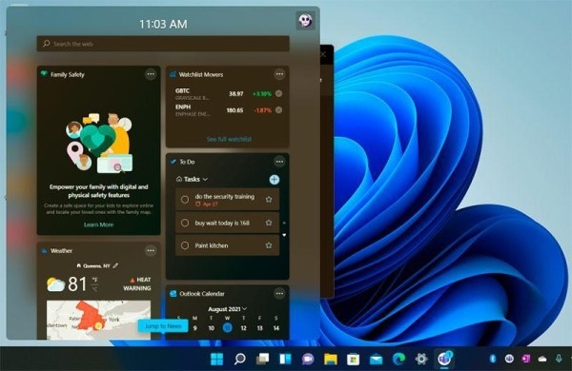Open Microsoft Teams on taskbar

click(x=444, y=359)
